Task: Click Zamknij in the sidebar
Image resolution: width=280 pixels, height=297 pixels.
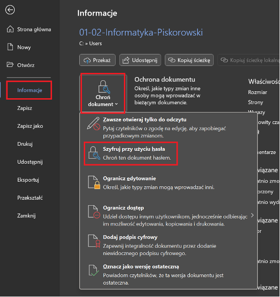Action: coord(26,215)
